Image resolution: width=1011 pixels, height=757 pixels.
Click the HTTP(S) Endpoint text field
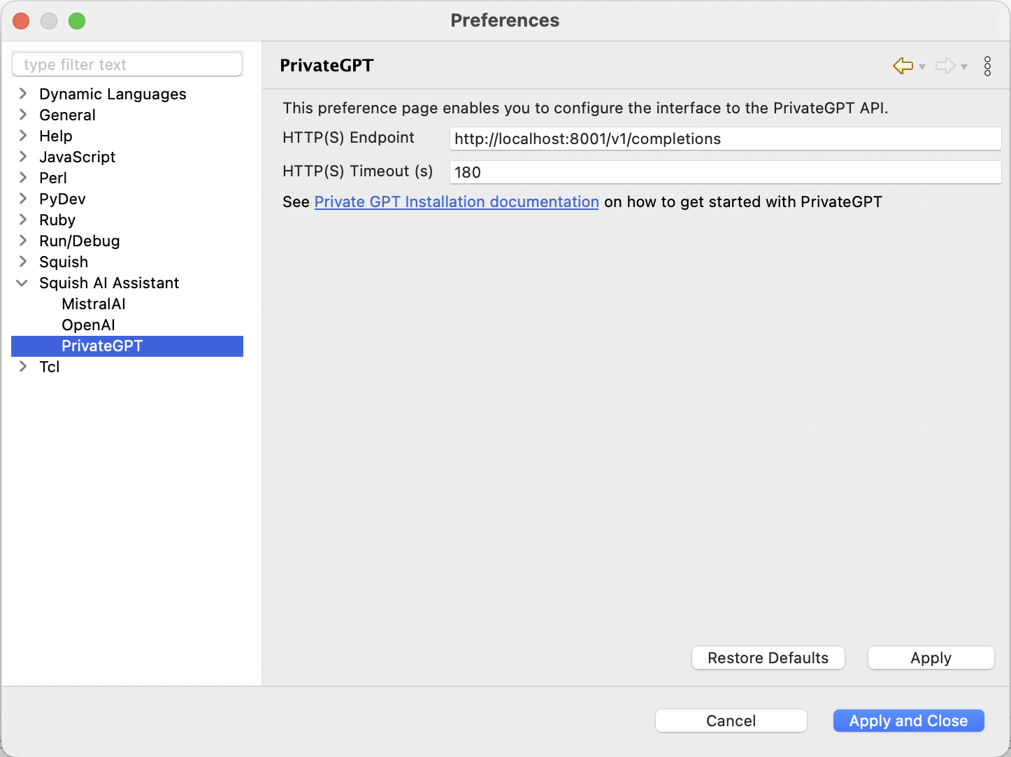(724, 139)
